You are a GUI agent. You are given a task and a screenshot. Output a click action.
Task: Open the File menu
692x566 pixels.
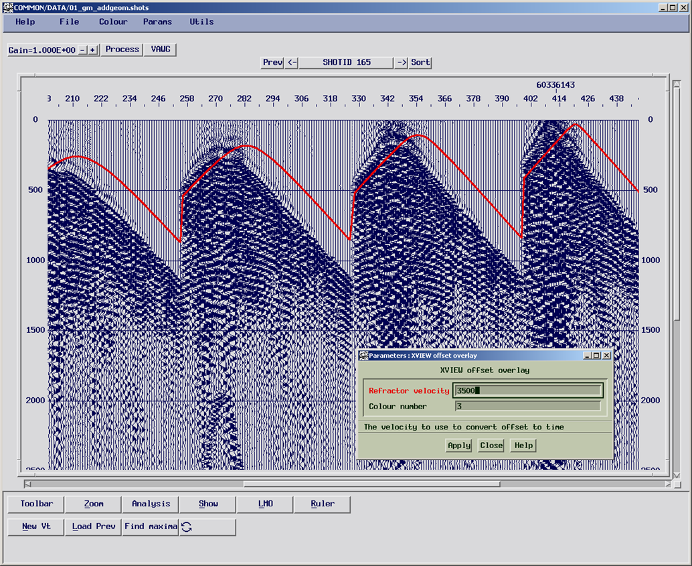tap(69, 21)
